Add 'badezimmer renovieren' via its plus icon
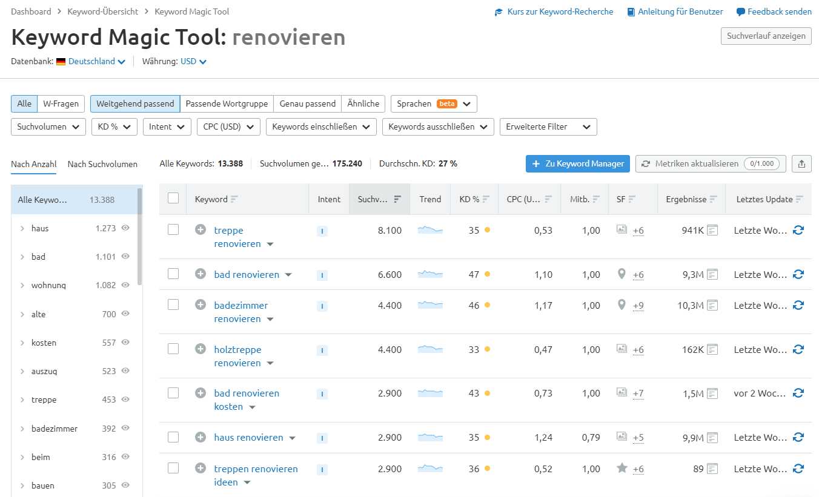The width and height of the screenshot is (819, 497). (x=201, y=305)
